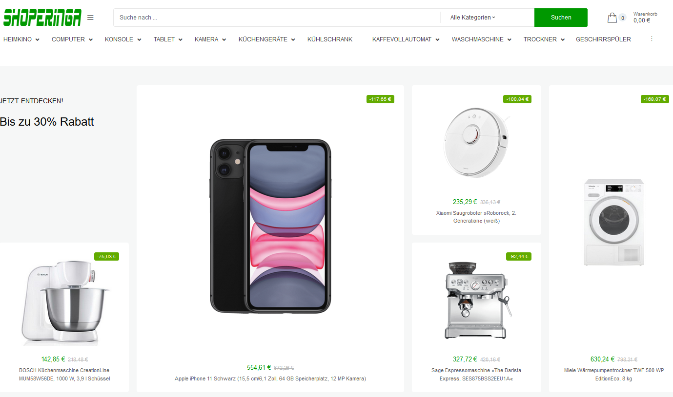This screenshot has width=673, height=397.
Task: Click the -92,44 € badge on espresso machine
Action: pyautogui.click(x=518, y=256)
